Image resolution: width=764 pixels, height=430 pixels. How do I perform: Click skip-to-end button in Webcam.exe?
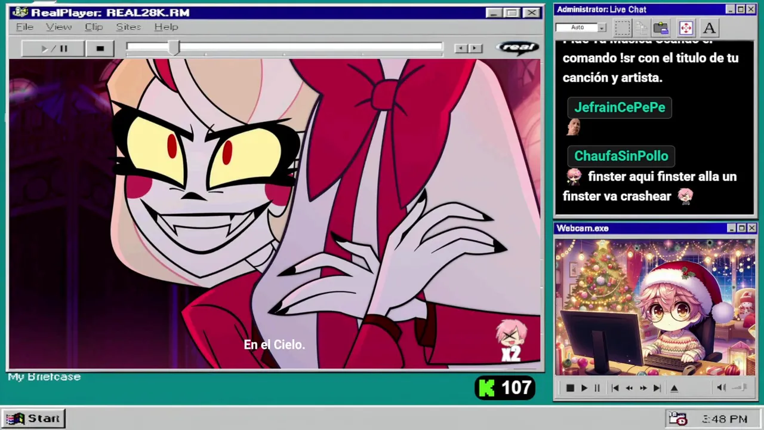[657, 388]
